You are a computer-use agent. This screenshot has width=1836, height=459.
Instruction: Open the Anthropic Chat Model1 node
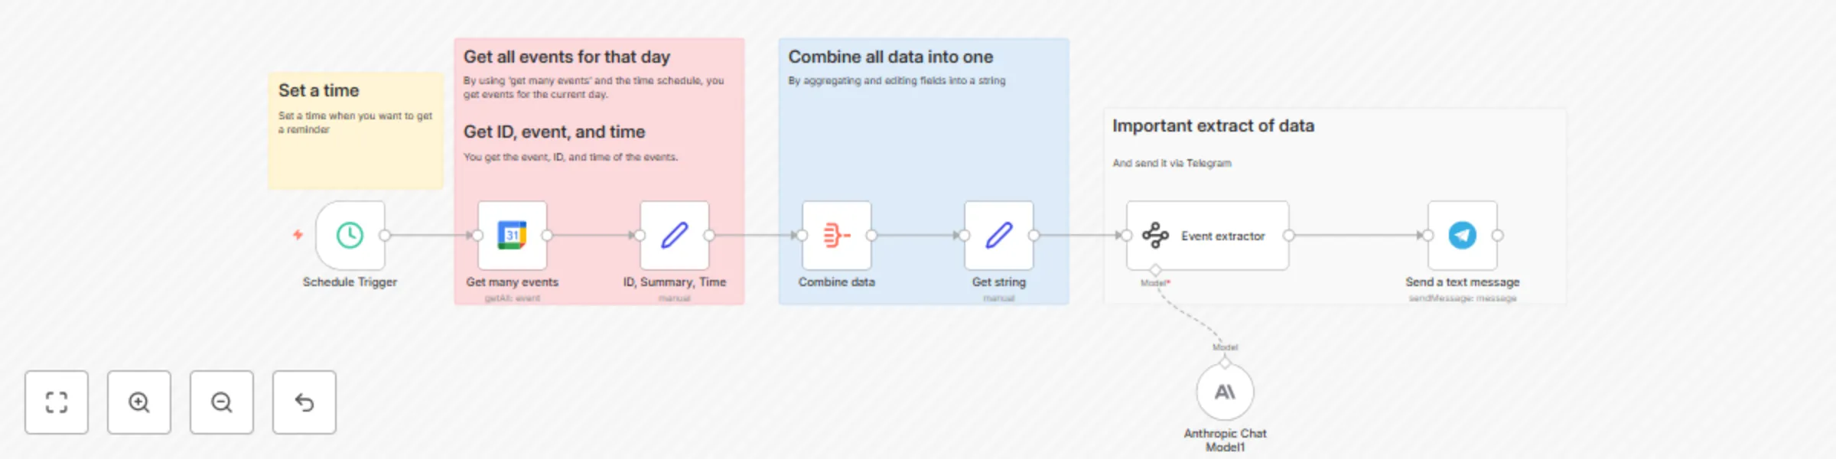pos(1226,392)
